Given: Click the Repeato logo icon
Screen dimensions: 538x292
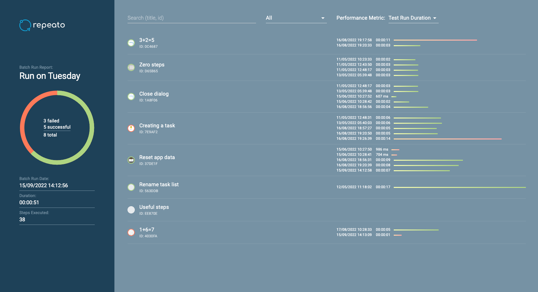Looking at the screenshot, I should point(25,25).
